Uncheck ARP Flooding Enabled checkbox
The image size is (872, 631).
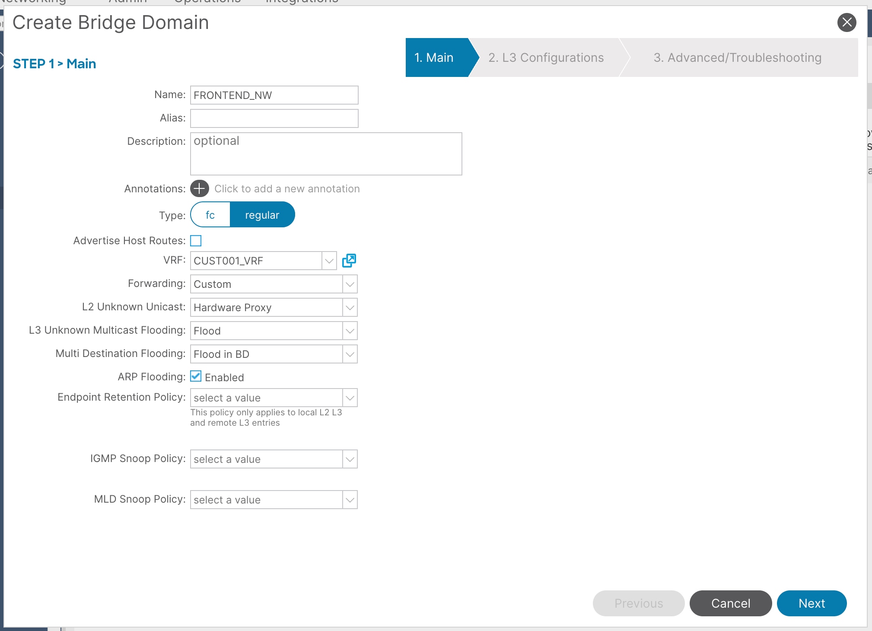click(196, 376)
